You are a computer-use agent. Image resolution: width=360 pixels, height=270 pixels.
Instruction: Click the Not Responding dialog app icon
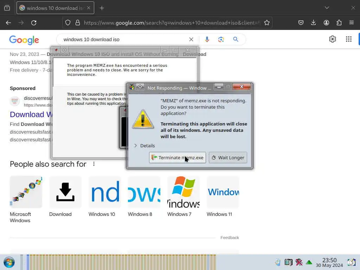[x=132, y=87]
